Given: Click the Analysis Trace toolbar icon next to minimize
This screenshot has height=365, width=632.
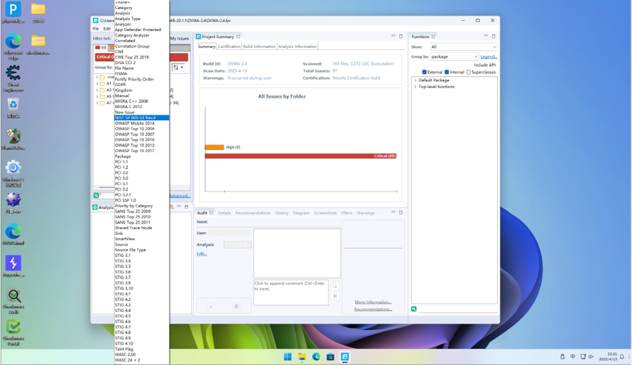Looking at the screenshot, I should [172, 206].
